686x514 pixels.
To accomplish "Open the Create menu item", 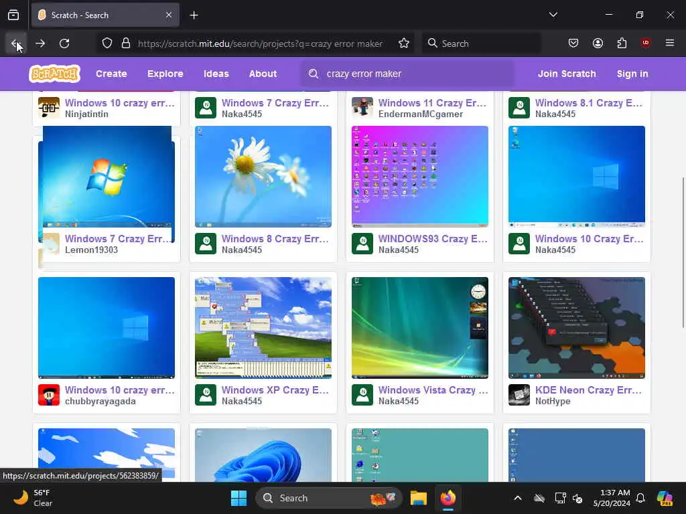I will [111, 74].
